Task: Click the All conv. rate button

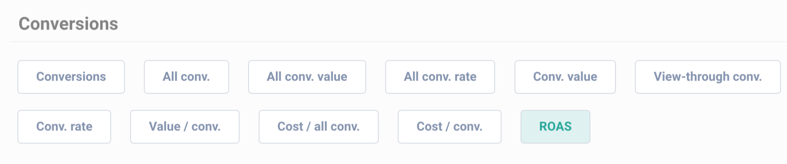Action: tap(440, 77)
